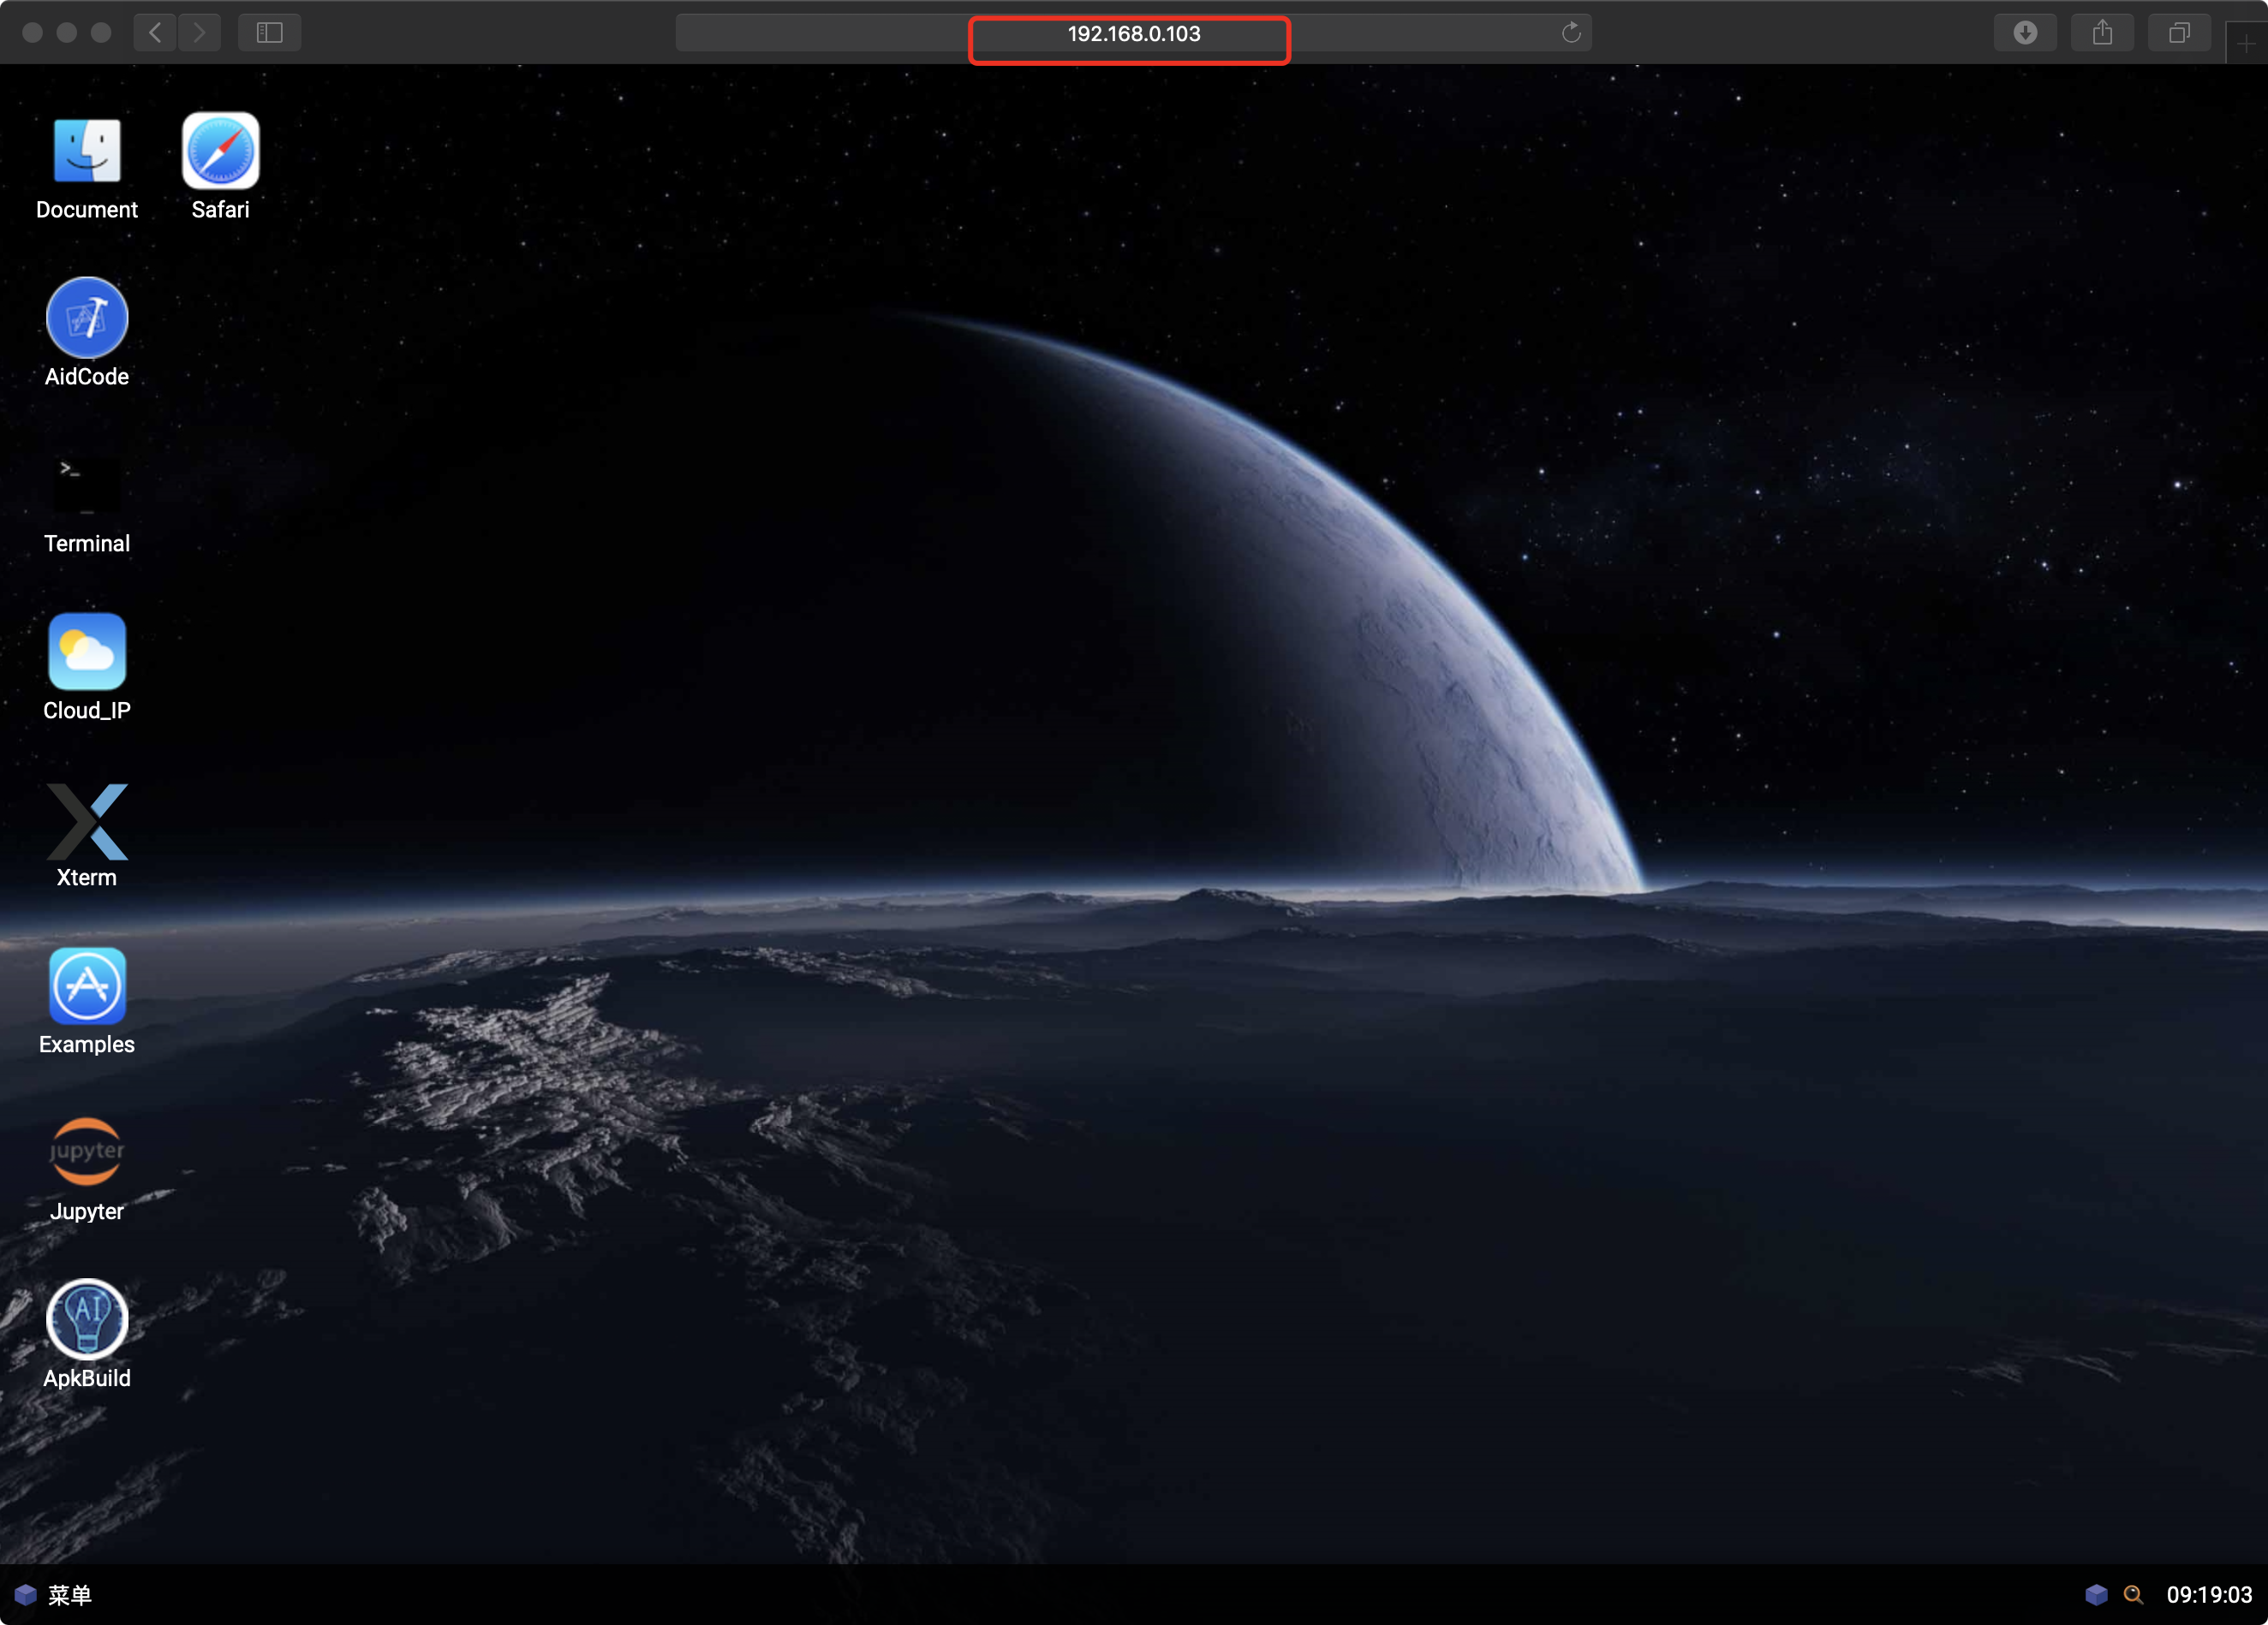Launch Jupyter from the desktop

pyautogui.click(x=87, y=1152)
